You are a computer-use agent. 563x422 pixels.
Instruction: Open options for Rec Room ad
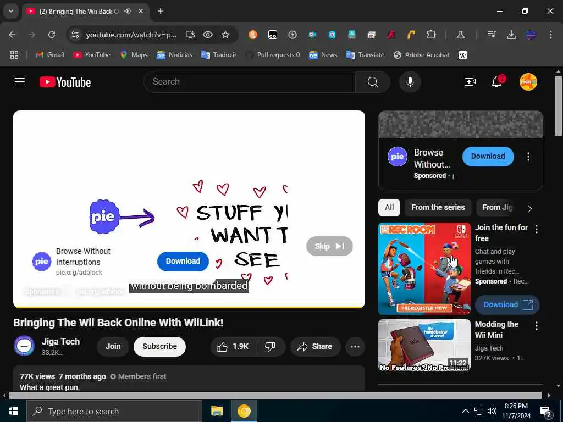click(x=537, y=229)
